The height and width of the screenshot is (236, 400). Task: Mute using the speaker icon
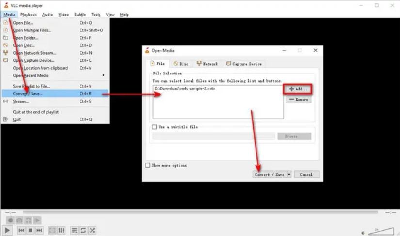[x=363, y=233]
